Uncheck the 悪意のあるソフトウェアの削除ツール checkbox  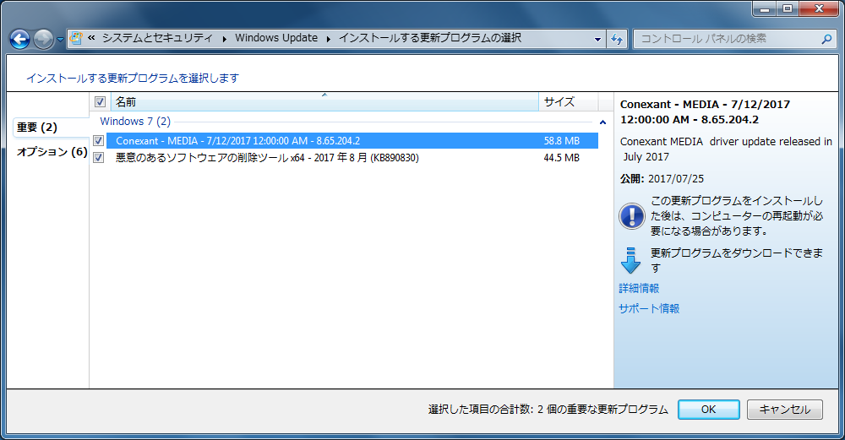100,158
